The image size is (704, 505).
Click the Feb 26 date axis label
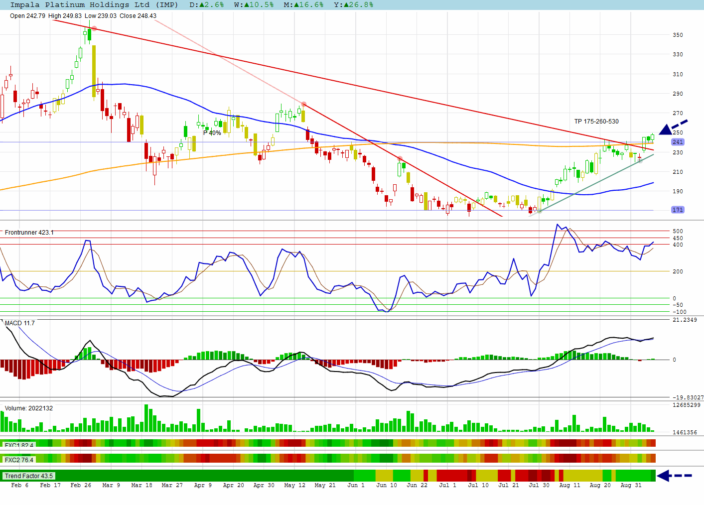tap(81, 485)
